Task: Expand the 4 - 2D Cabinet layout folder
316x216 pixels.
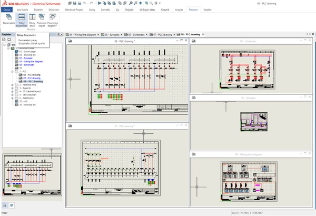Action: click(x=12, y=91)
